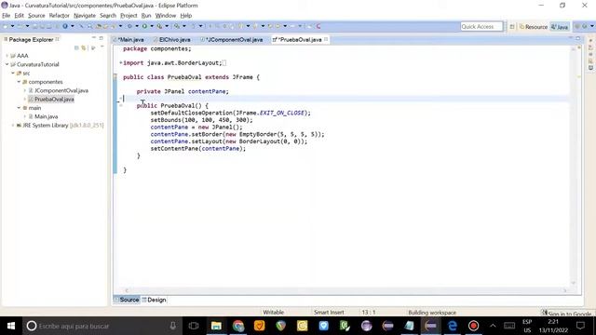Maximize the editor area
Viewport: 596px width, 335px height.
(x=577, y=38)
